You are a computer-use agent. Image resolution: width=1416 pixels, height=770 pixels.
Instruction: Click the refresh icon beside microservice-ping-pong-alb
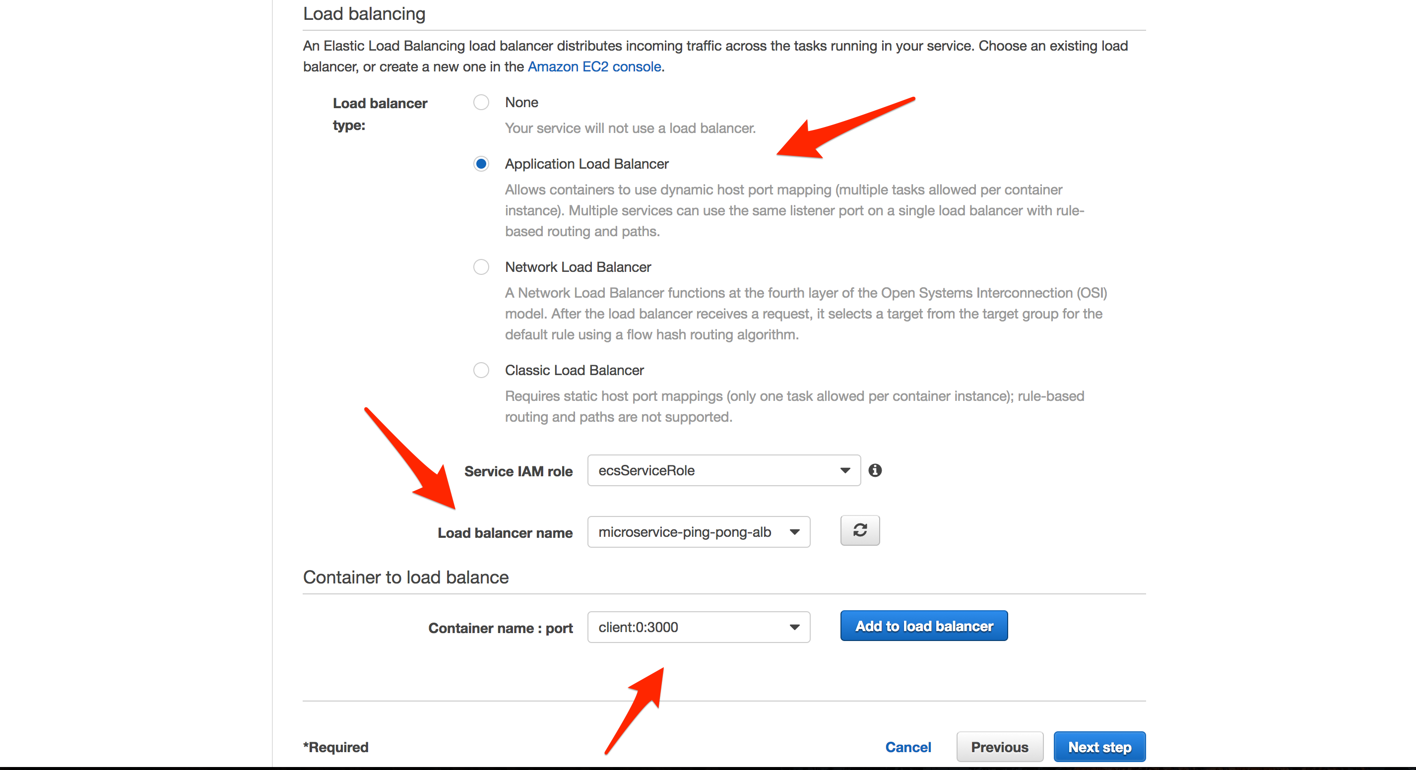[859, 530]
